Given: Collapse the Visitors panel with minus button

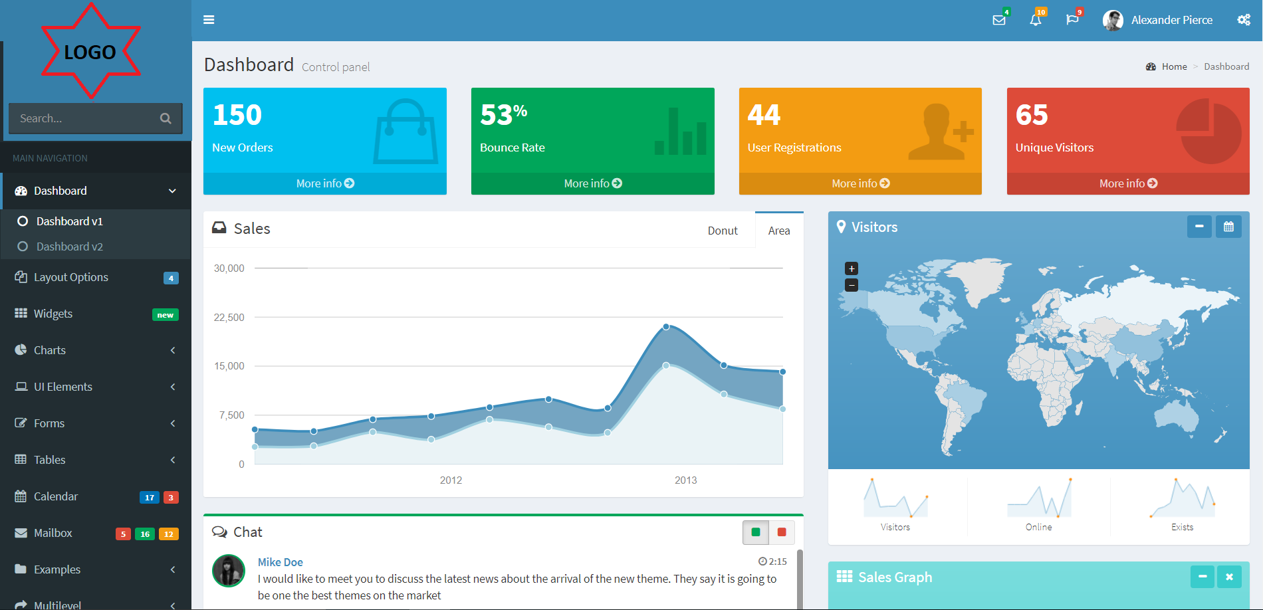Looking at the screenshot, I should coord(1199,227).
